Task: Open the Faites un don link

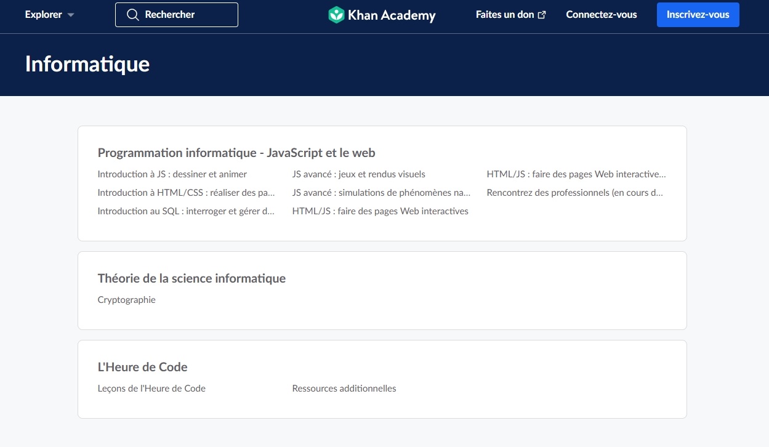Action: pos(504,15)
